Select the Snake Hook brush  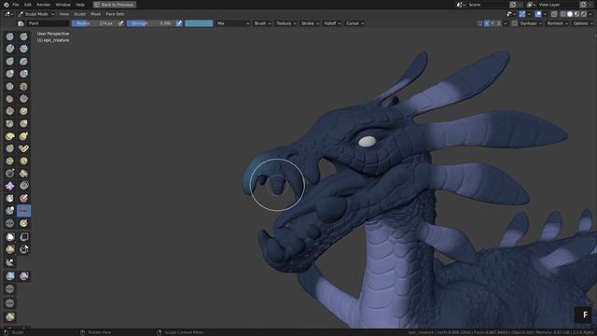tap(23, 136)
